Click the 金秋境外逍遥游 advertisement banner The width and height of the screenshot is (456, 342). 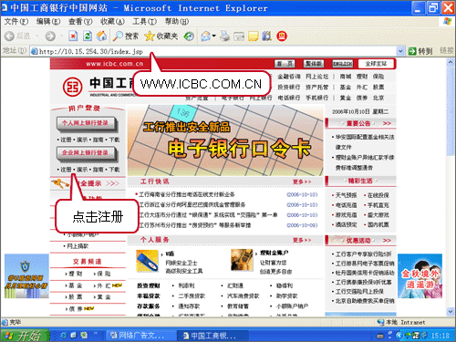point(420,276)
